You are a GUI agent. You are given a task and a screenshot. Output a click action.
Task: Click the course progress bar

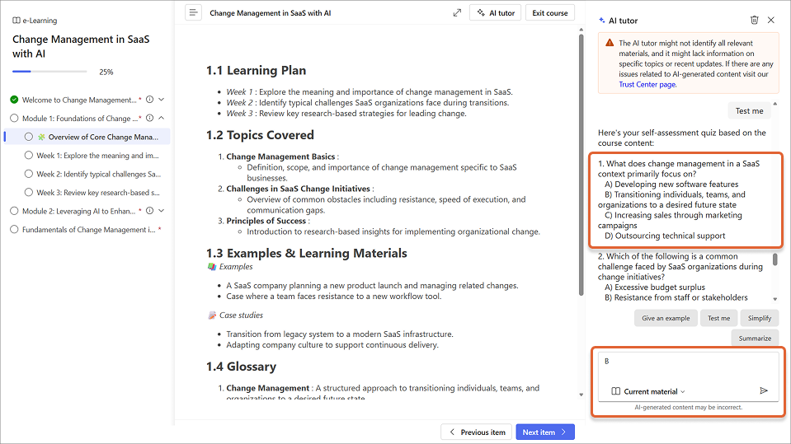tap(49, 72)
